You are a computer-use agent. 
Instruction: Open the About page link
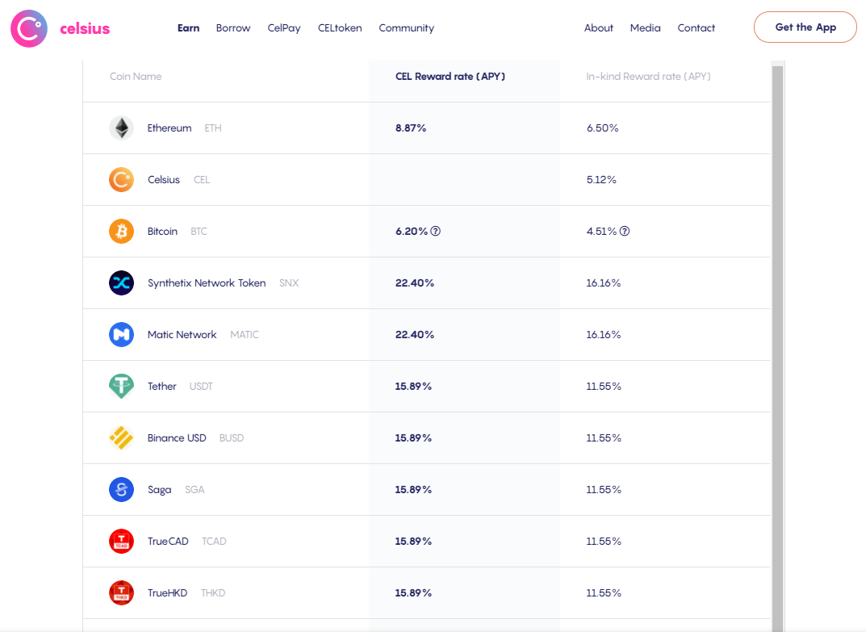click(x=599, y=27)
